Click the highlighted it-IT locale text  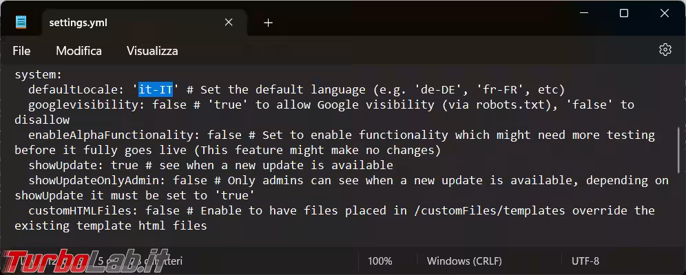click(x=156, y=89)
